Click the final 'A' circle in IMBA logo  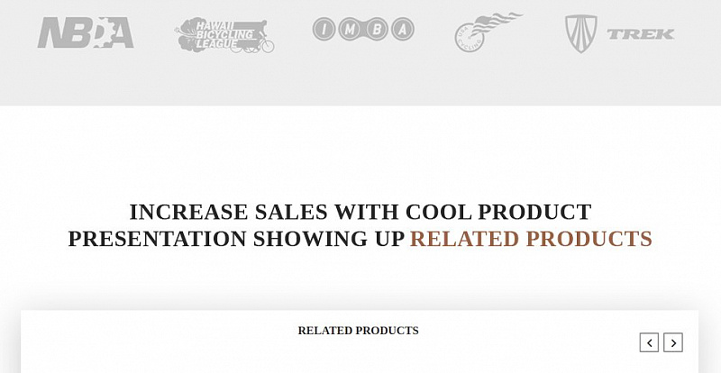coord(403,30)
